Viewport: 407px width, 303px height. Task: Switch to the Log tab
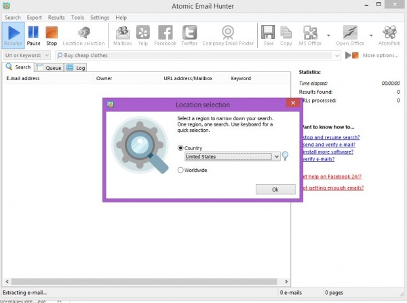(x=76, y=68)
